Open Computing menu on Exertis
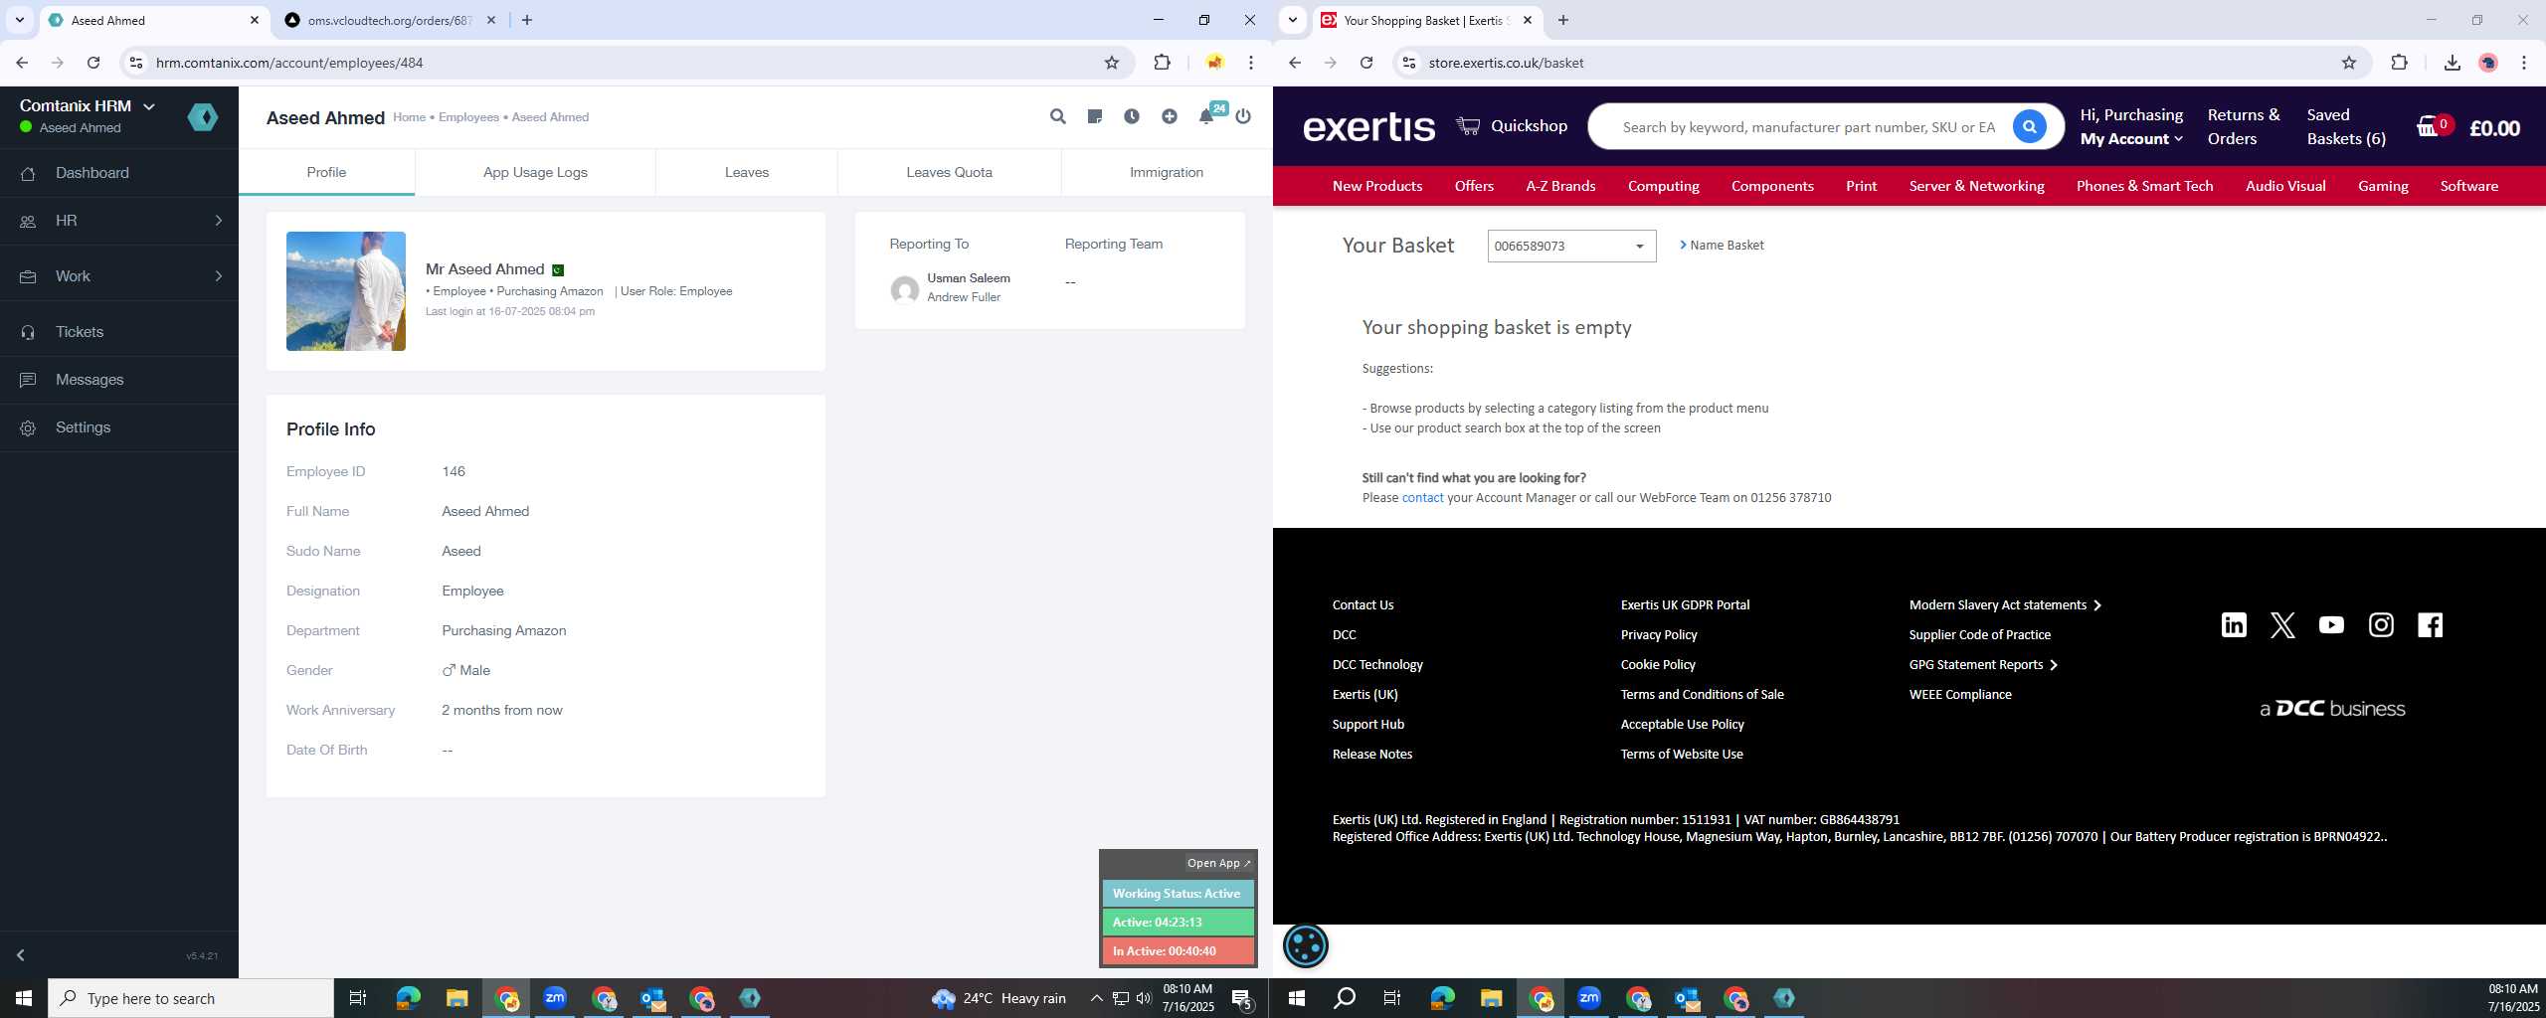Screen dimensions: 2546x1018 click(x=1663, y=186)
